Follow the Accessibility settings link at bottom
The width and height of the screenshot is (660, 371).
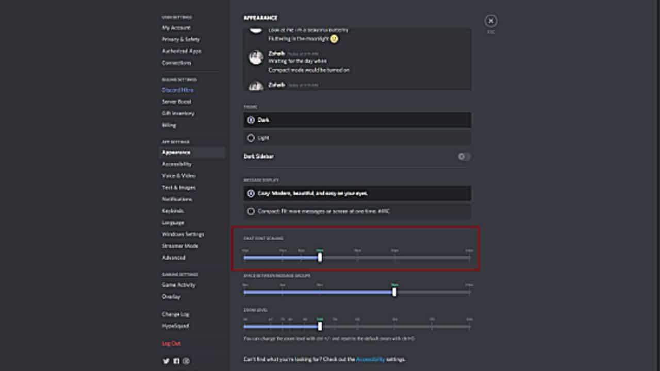click(370, 359)
